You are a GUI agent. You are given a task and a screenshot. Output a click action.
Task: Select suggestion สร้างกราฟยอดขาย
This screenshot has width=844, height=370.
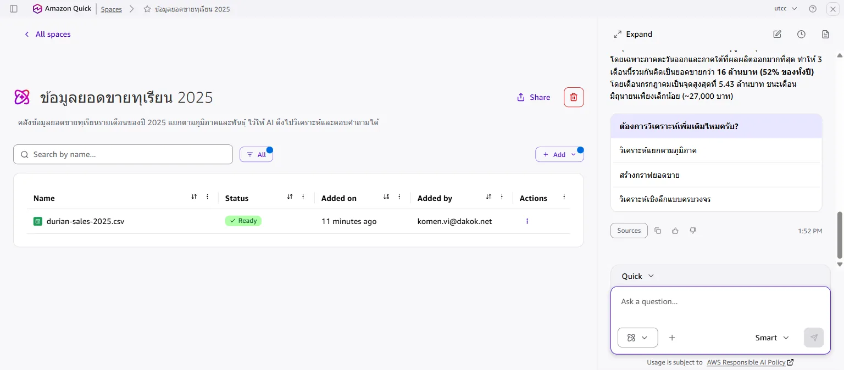click(716, 175)
